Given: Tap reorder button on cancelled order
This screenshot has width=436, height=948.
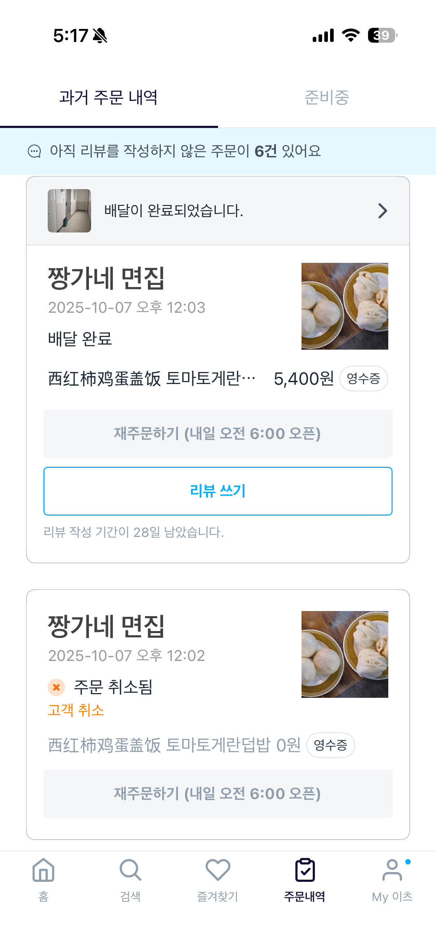Looking at the screenshot, I should point(218,794).
